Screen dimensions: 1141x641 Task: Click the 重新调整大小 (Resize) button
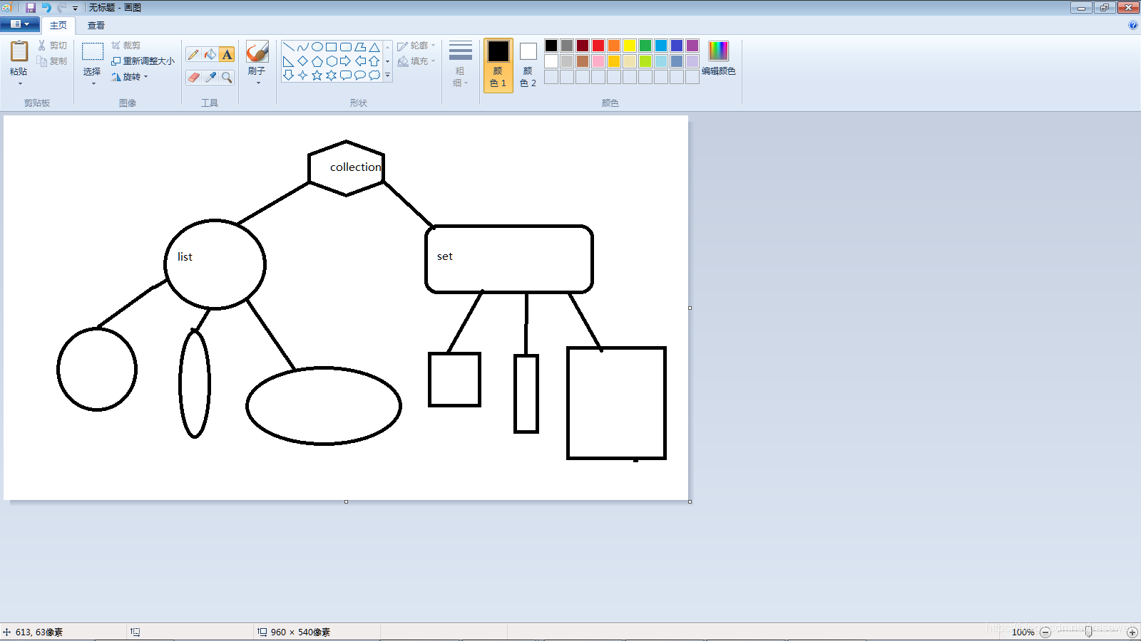coord(141,61)
